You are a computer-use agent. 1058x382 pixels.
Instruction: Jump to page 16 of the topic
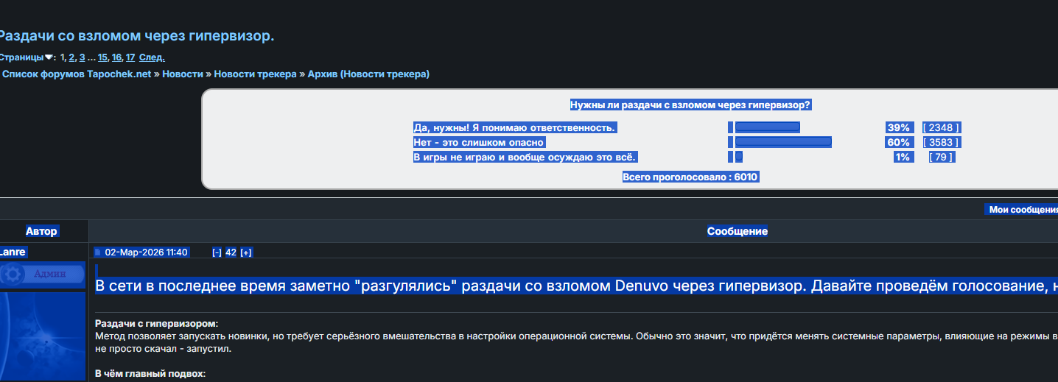tap(116, 57)
